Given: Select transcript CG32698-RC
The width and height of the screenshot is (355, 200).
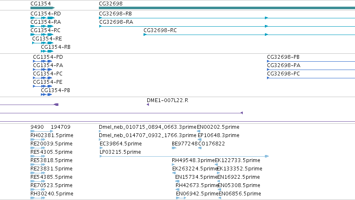Looking at the screenshot, I should pyautogui.click(x=160, y=30).
